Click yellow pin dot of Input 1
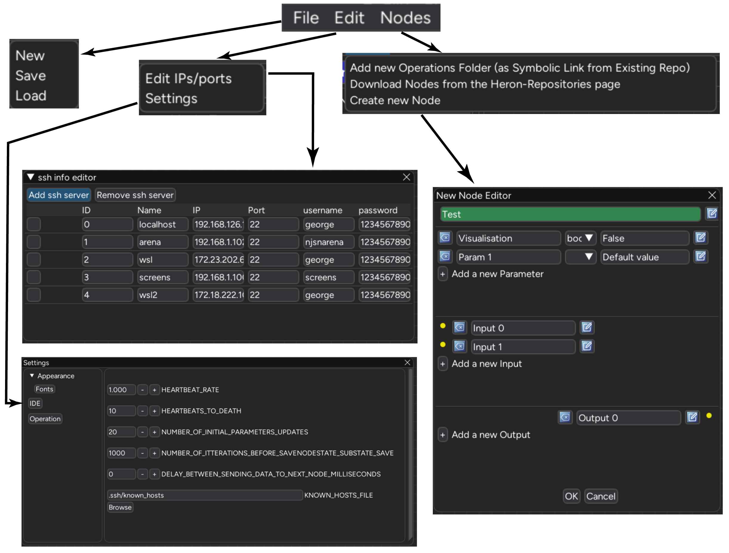 pyautogui.click(x=443, y=345)
